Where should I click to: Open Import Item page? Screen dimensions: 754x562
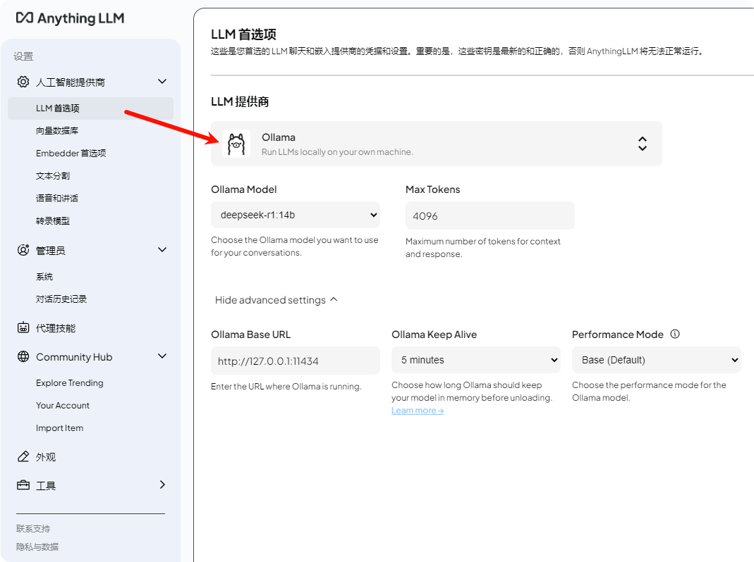pyautogui.click(x=60, y=428)
